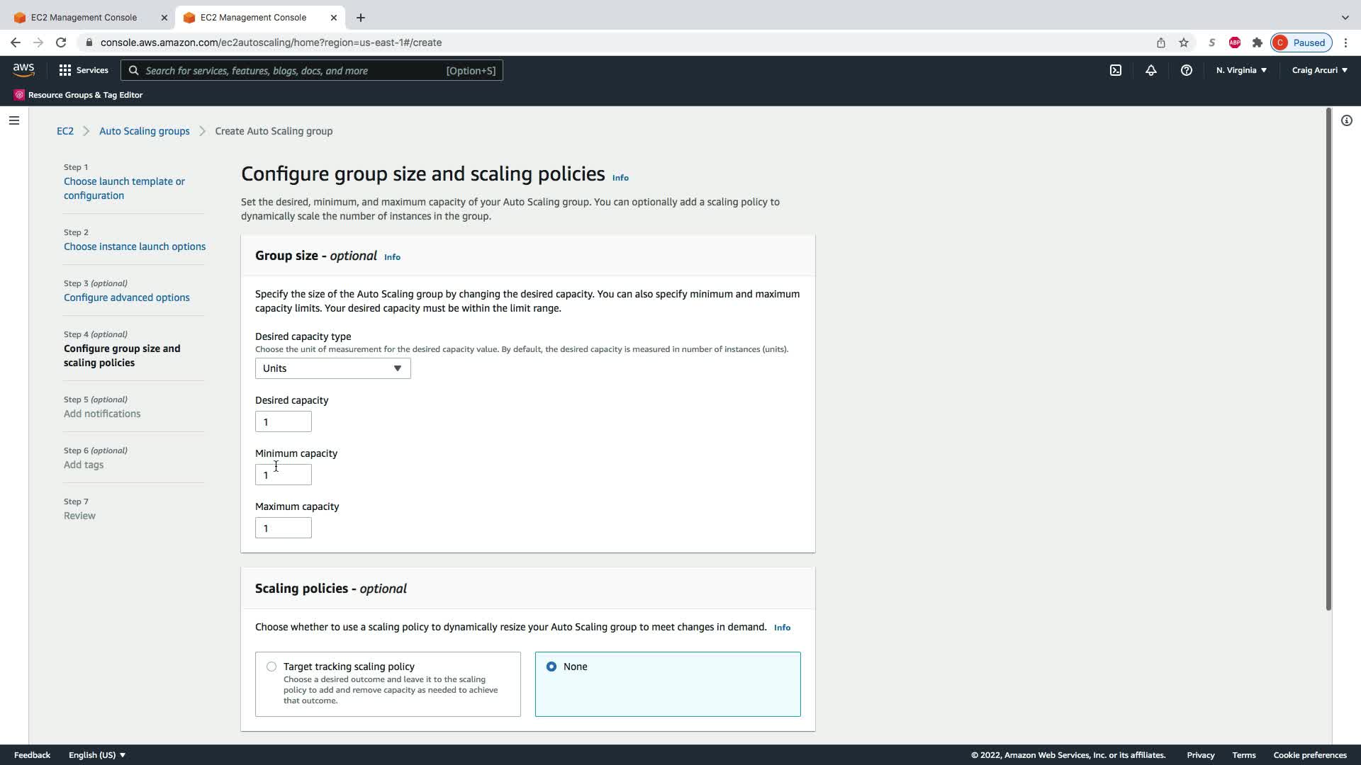
Task: Open Auto Scaling groups breadcrumb link
Action: 144,131
